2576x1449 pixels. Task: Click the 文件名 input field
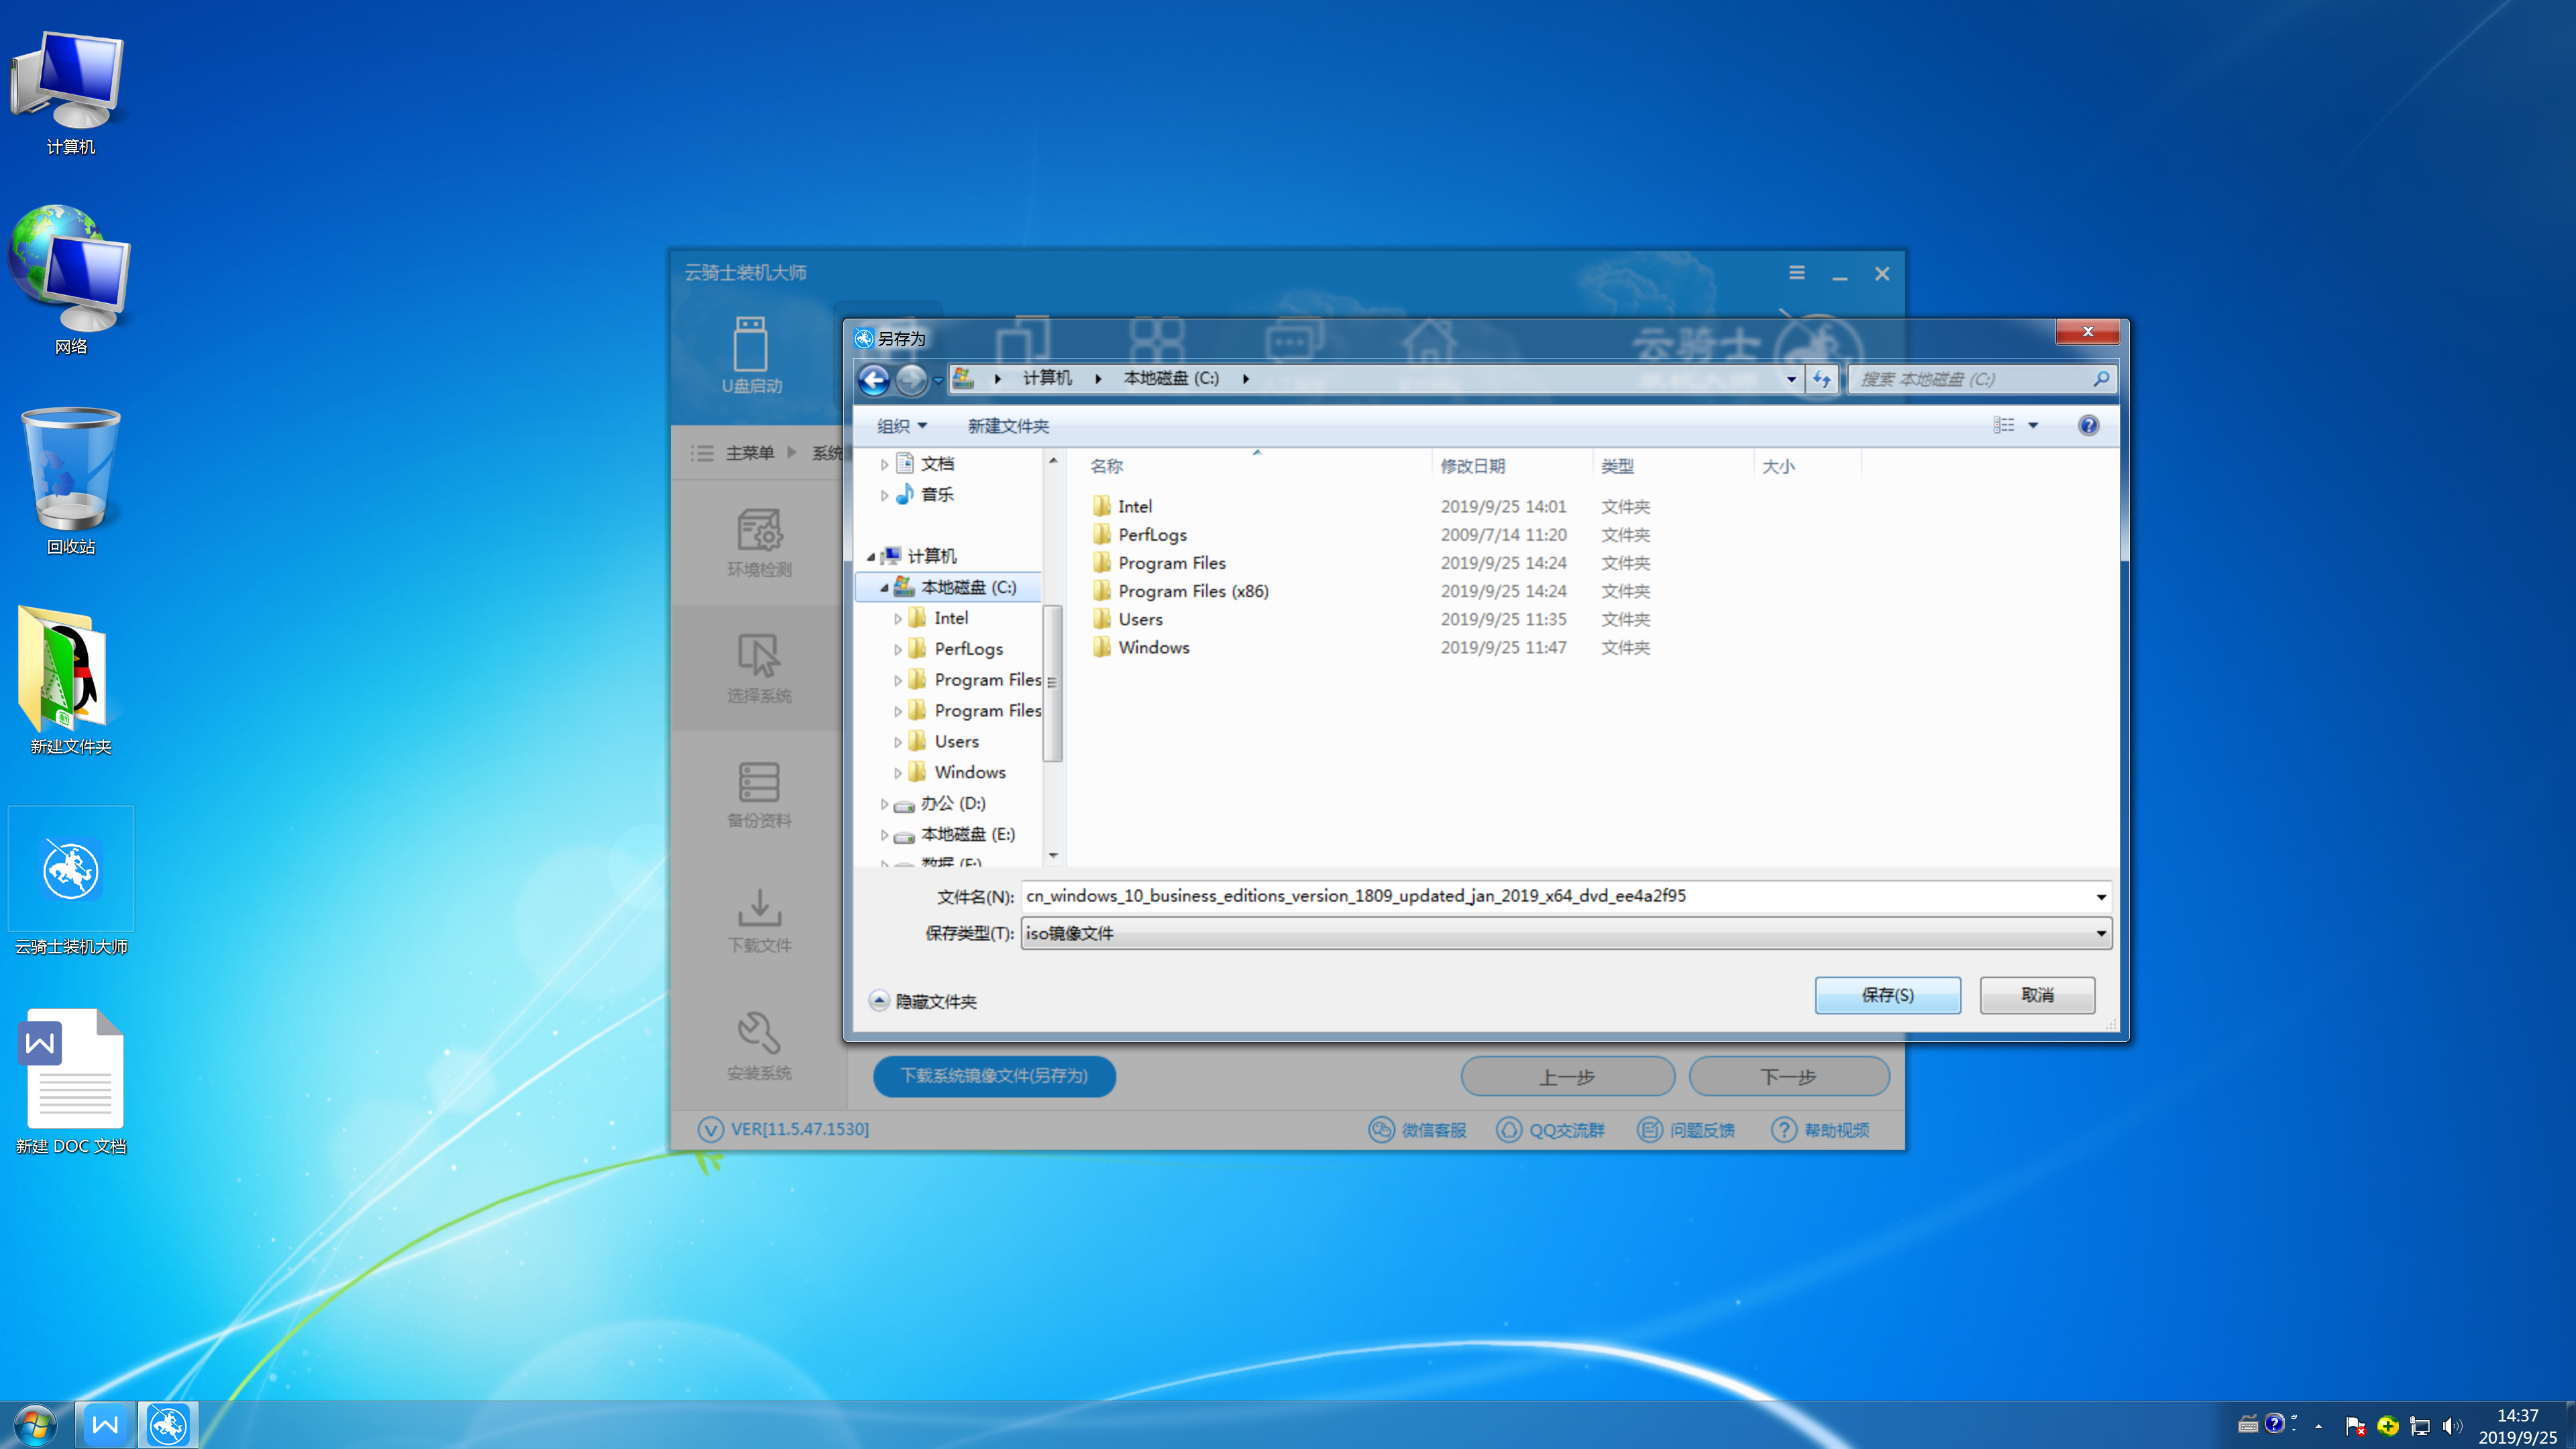click(1555, 896)
